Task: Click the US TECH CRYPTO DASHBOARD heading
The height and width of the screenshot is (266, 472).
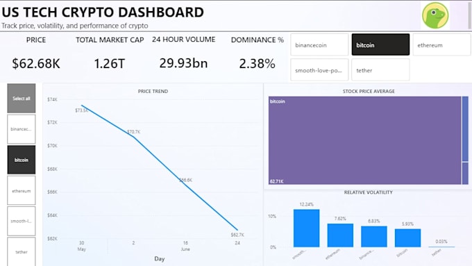Action: point(103,13)
